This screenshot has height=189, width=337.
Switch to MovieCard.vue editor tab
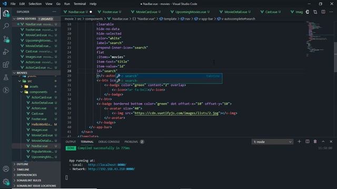point(146,12)
